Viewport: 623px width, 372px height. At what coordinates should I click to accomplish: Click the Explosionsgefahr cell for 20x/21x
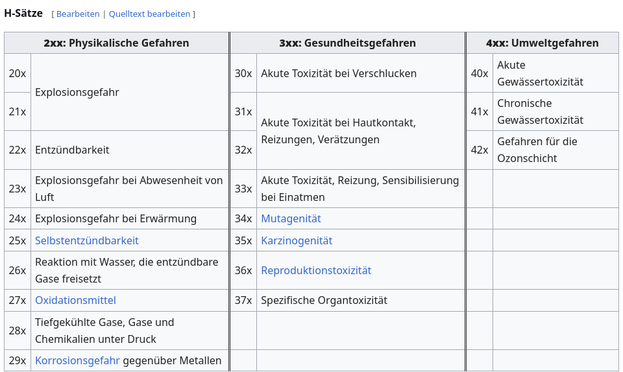[77, 92]
